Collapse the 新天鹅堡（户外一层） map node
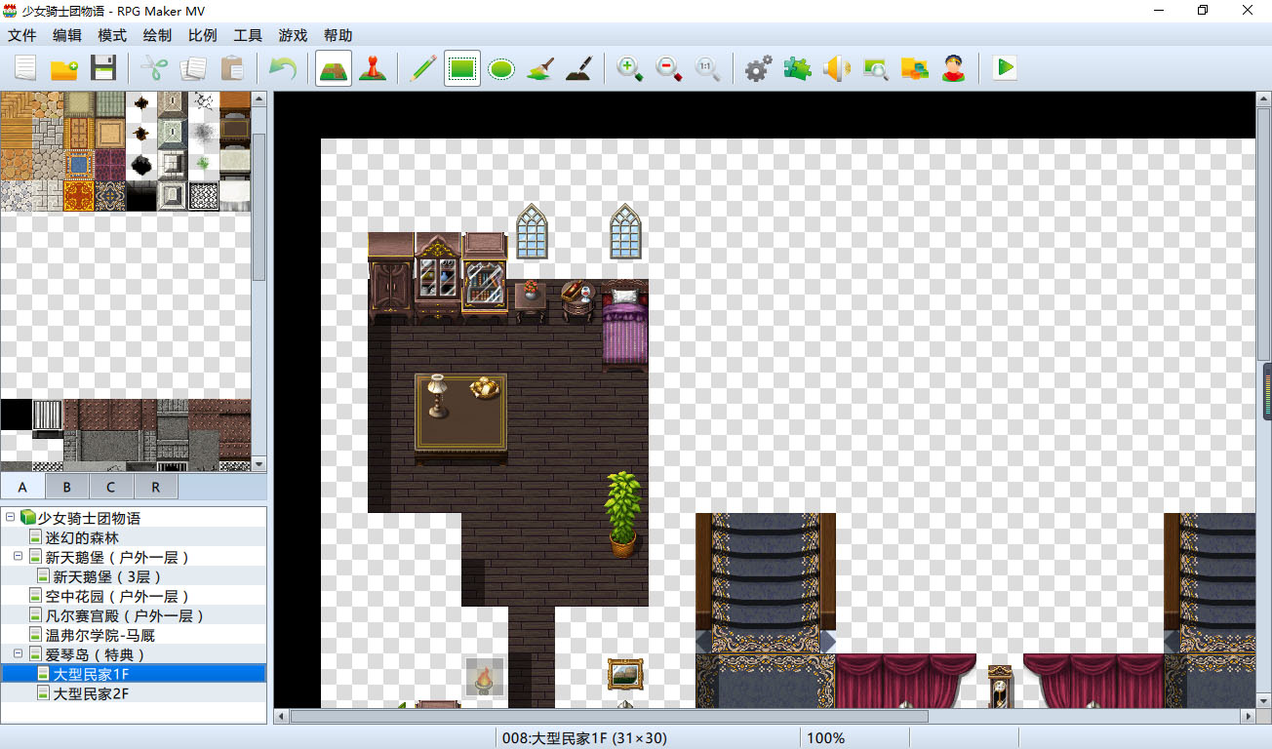1272x749 pixels. 18,557
